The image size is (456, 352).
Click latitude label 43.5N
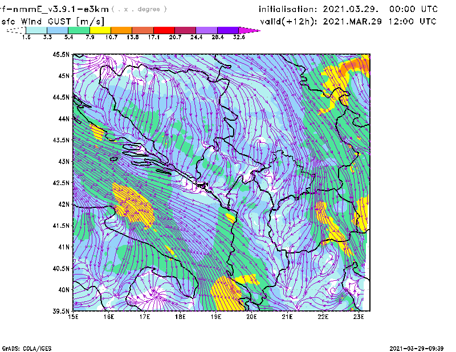pos(62,140)
